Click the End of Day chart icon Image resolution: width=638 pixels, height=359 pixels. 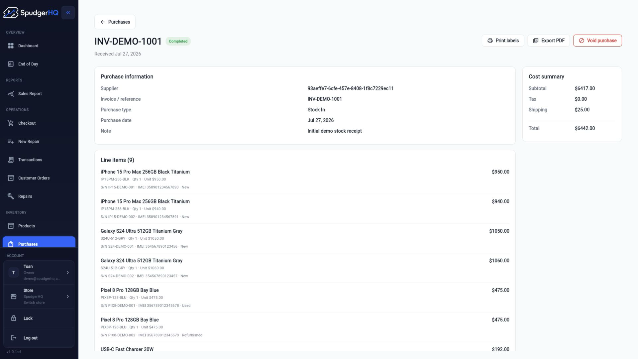[x=11, y=64]
